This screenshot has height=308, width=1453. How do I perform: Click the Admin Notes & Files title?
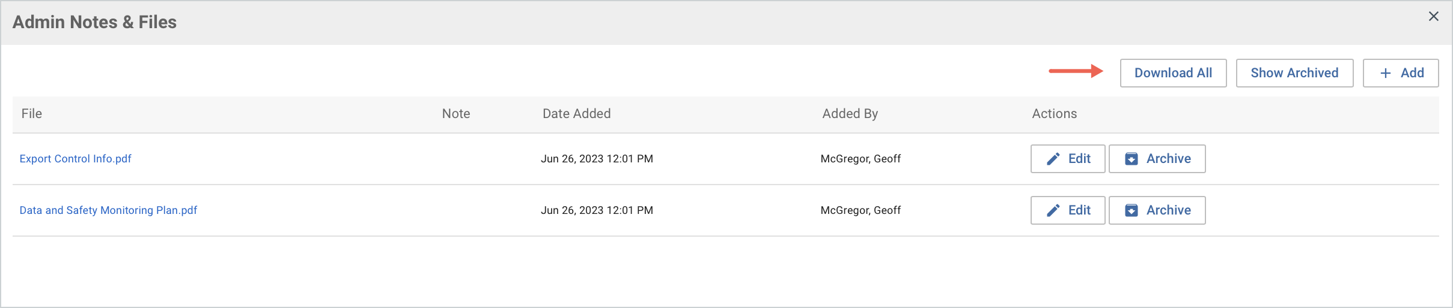pos(95,22)
